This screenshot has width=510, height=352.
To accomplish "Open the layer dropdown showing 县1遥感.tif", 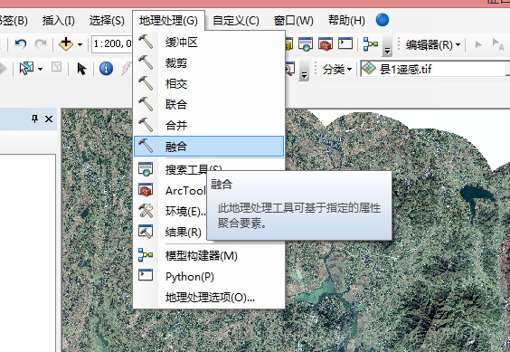I will (435, 69).
